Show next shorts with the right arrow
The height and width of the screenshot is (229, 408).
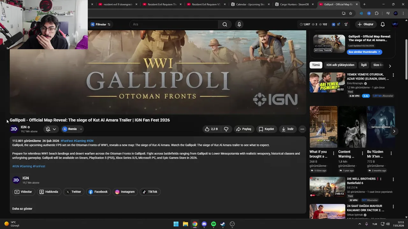[x=394, y=131]
